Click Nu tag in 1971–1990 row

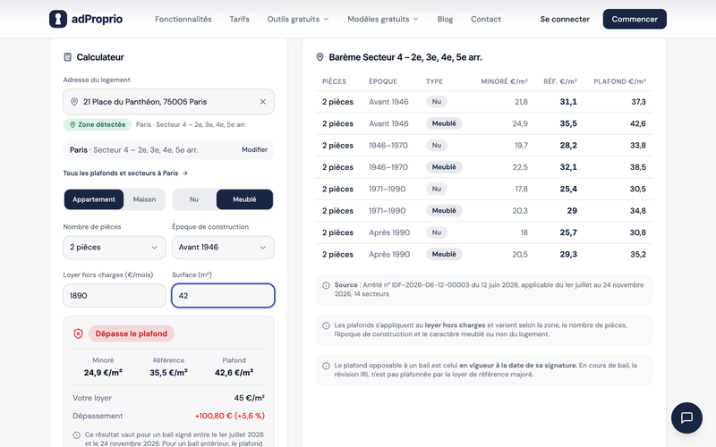click(x=437, y=189)
